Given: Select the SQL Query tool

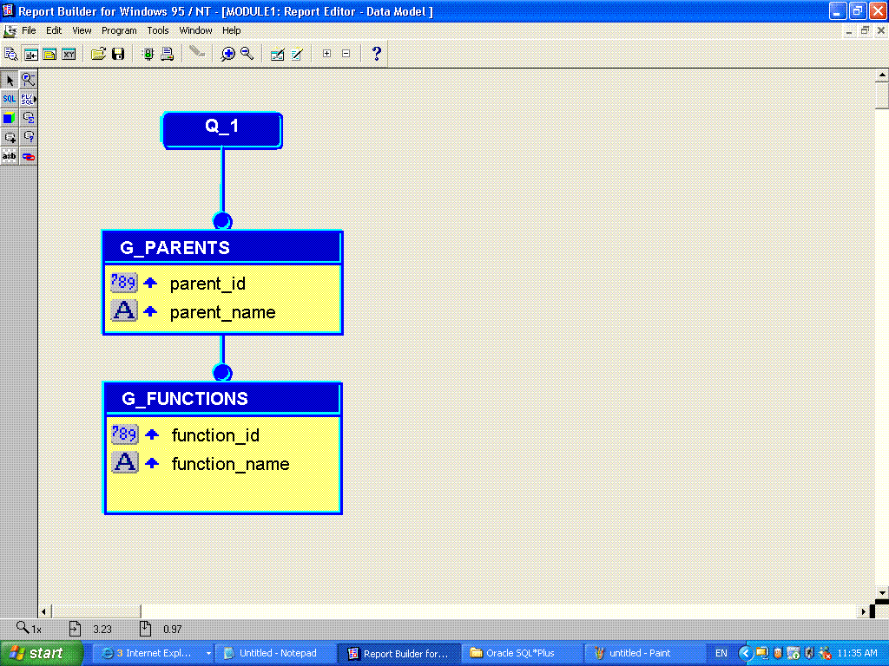Looking at the screenshot, I should pos(10,99).
